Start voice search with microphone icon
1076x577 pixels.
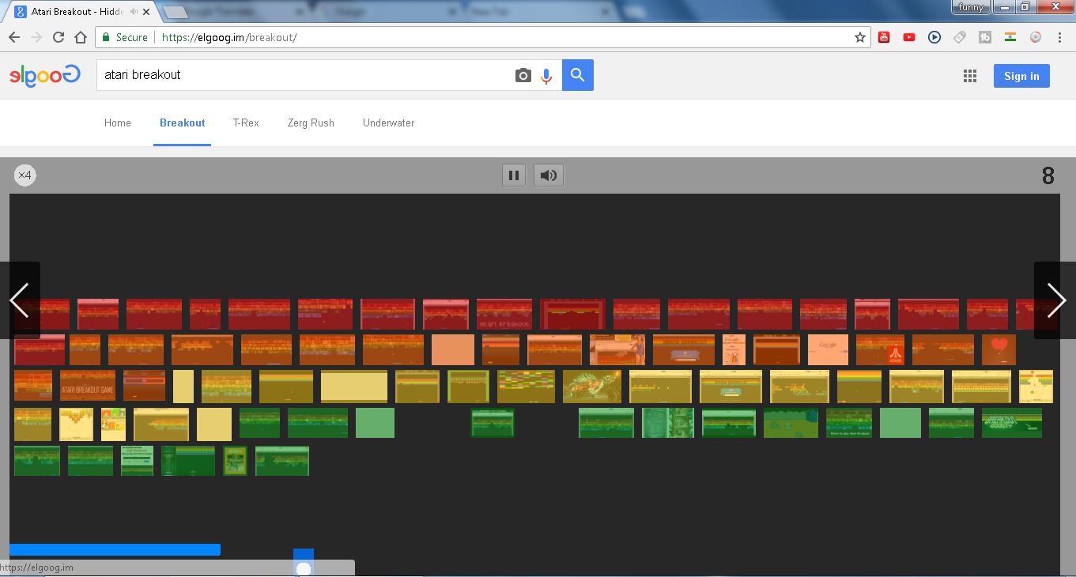click(x=546, y=76)
